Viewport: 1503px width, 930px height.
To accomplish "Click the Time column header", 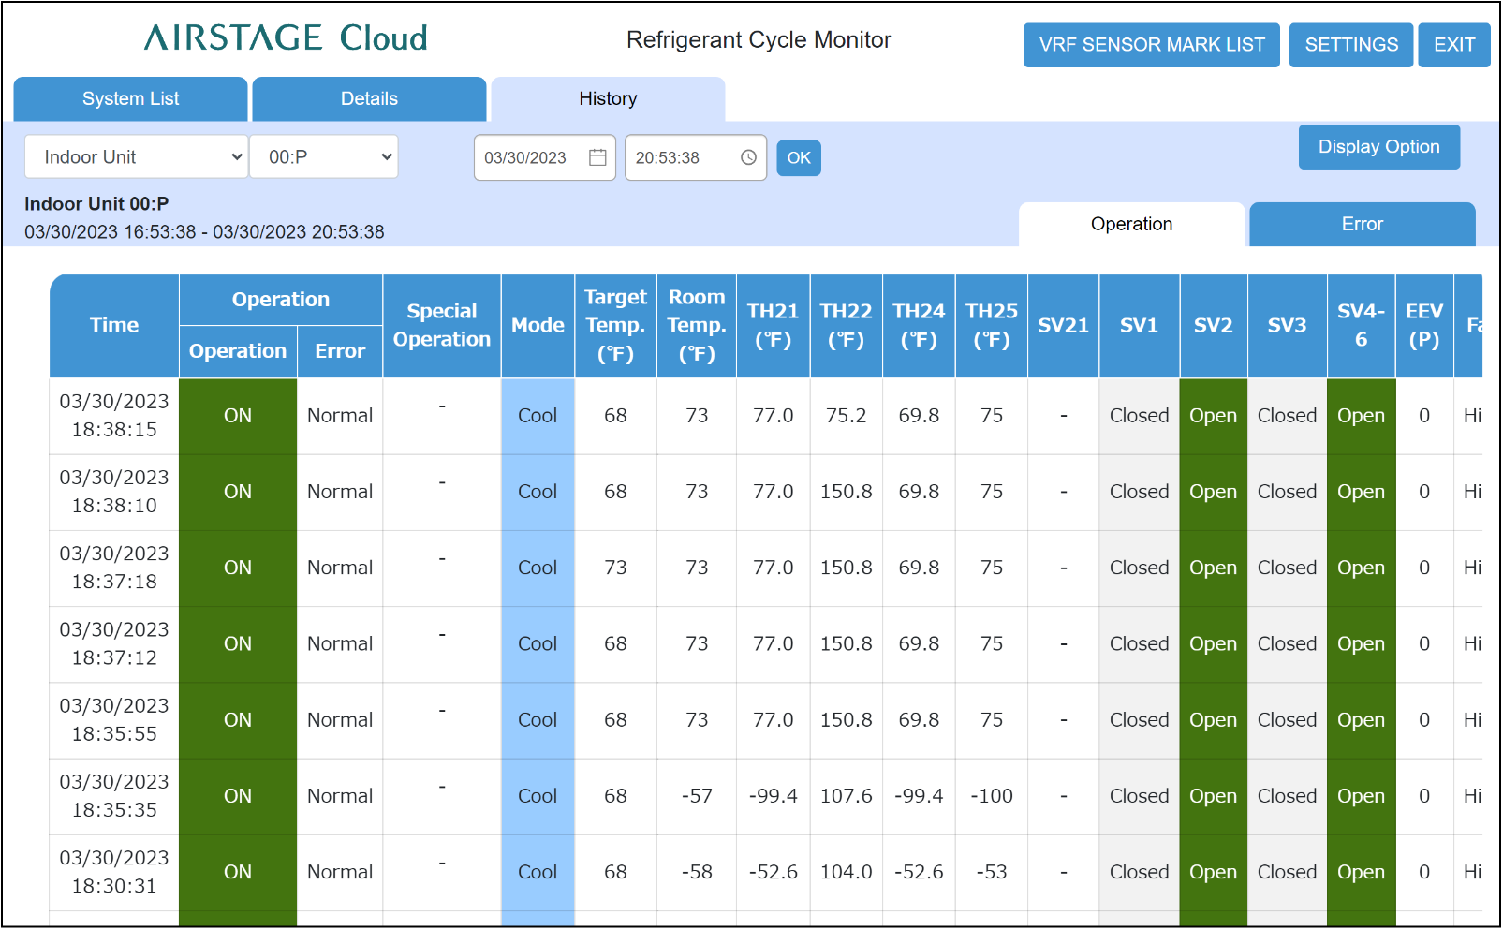I will [x=114, y=326].
